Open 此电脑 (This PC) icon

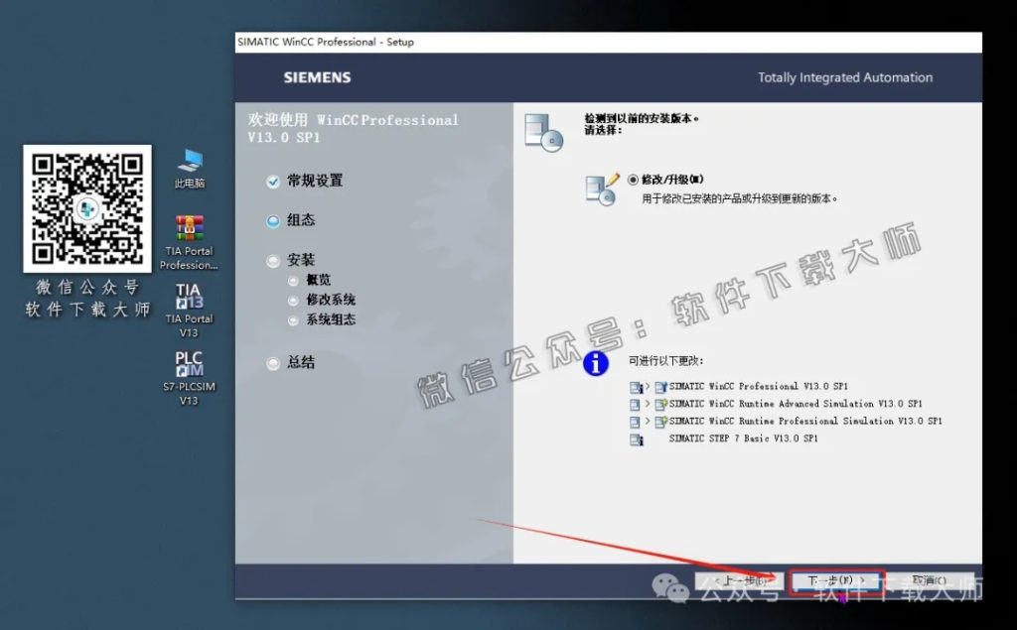pos(188,166)
